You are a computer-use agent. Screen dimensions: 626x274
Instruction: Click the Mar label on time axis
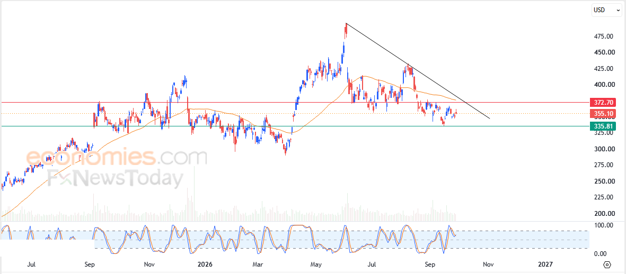[x=258, y=264]
